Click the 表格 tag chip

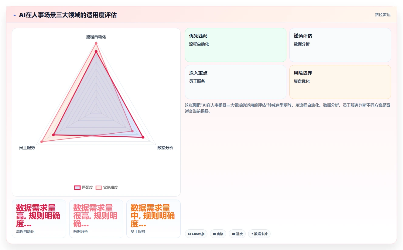(218, 234)
